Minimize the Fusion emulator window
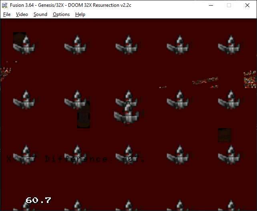This screenshot has width=257, height=211. [x=211, y=5]
